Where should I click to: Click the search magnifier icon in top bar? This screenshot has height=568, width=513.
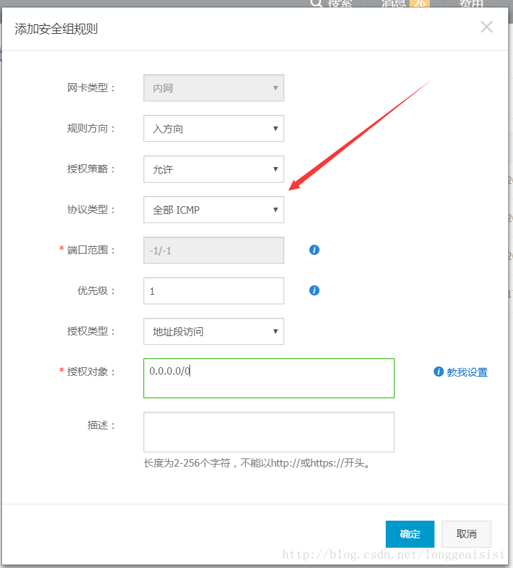315,3
